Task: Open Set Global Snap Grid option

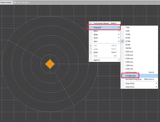Action: (135, 79)
